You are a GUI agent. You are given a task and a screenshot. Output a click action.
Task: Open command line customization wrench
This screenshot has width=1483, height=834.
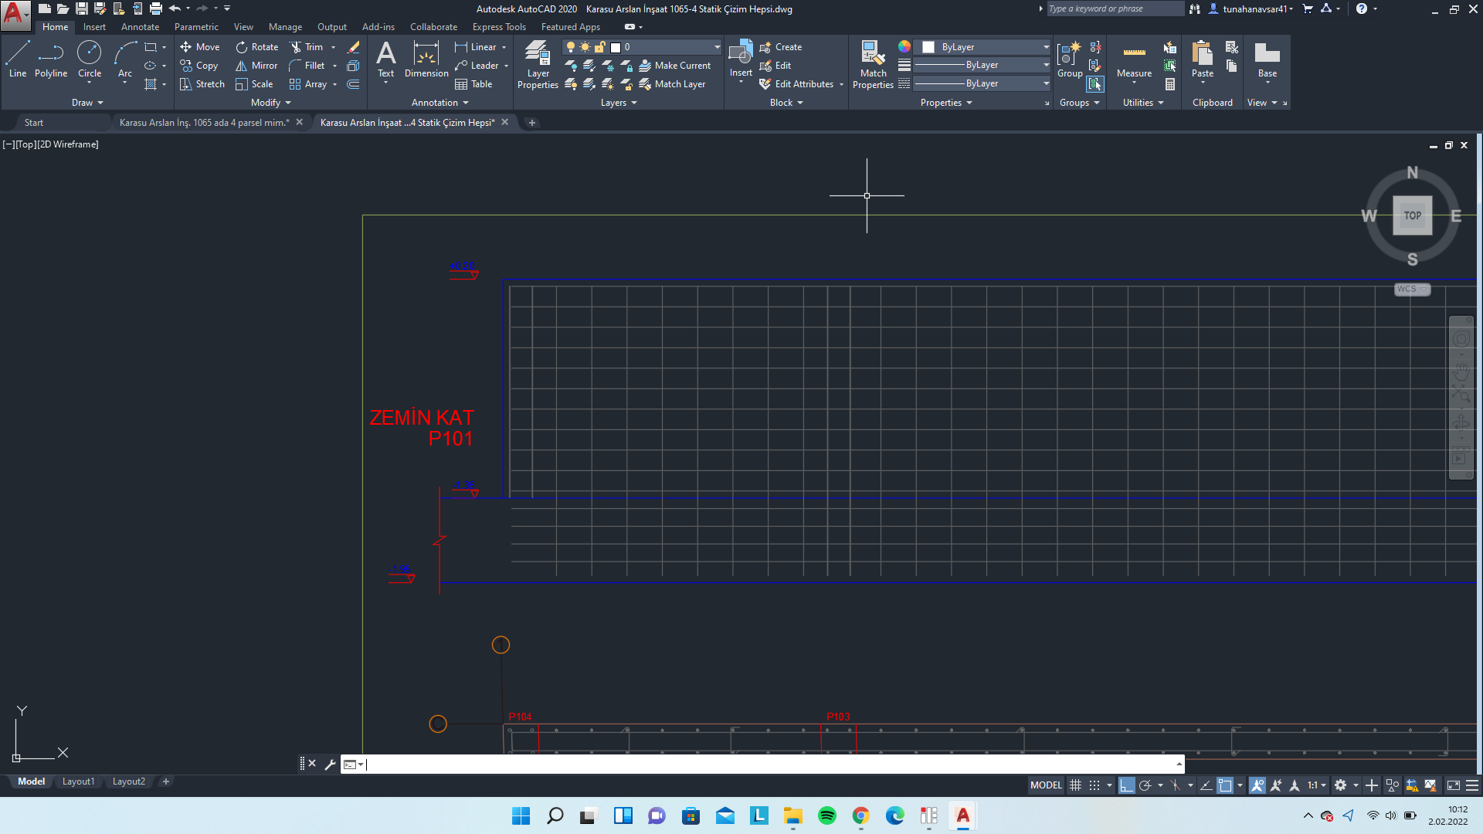click(x=330, y=764)
